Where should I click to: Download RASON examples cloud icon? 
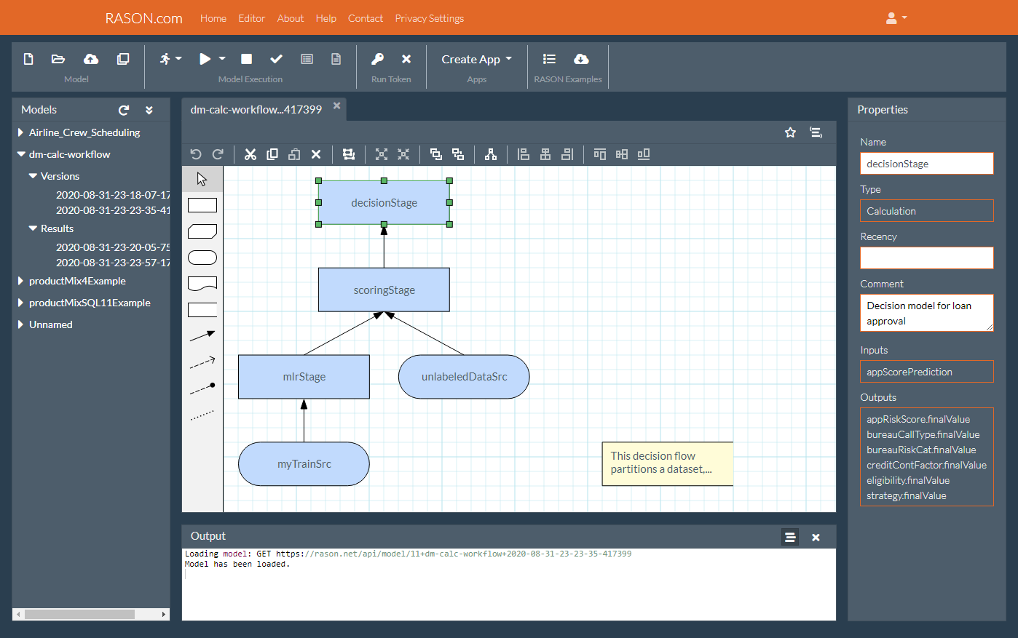581,59
